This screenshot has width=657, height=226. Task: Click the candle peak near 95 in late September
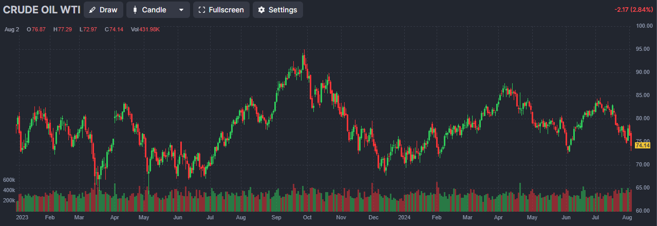304,51
